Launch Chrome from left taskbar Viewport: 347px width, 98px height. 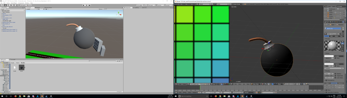[x=20, y=96]
